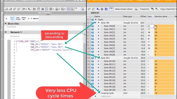Toggle the expand-lines highlighted icon
This screenshot has height=99, width=177.
(x=68, y=9)
